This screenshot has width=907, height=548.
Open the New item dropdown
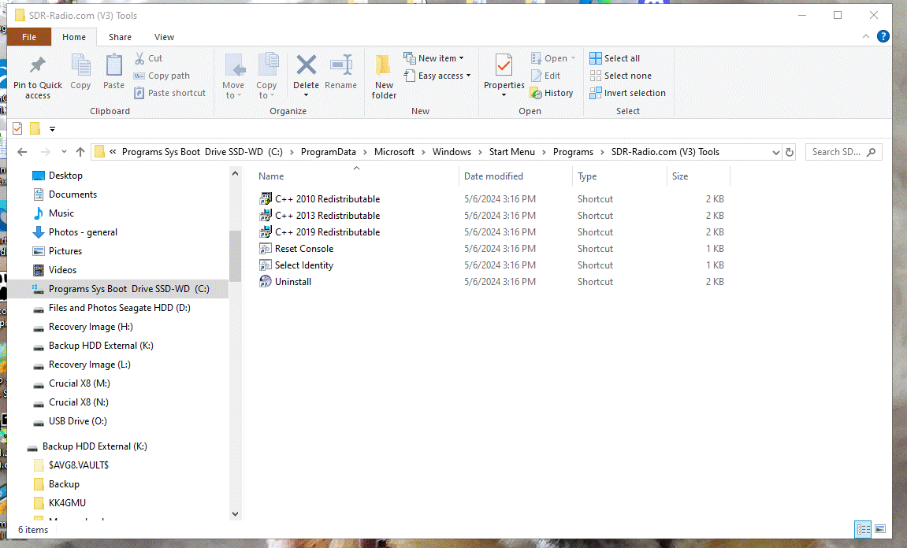point(433,58)
